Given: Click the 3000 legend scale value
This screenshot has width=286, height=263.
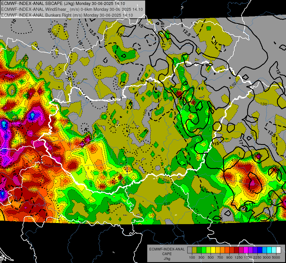Looking at the screenshot, I should tap(267, 257).
